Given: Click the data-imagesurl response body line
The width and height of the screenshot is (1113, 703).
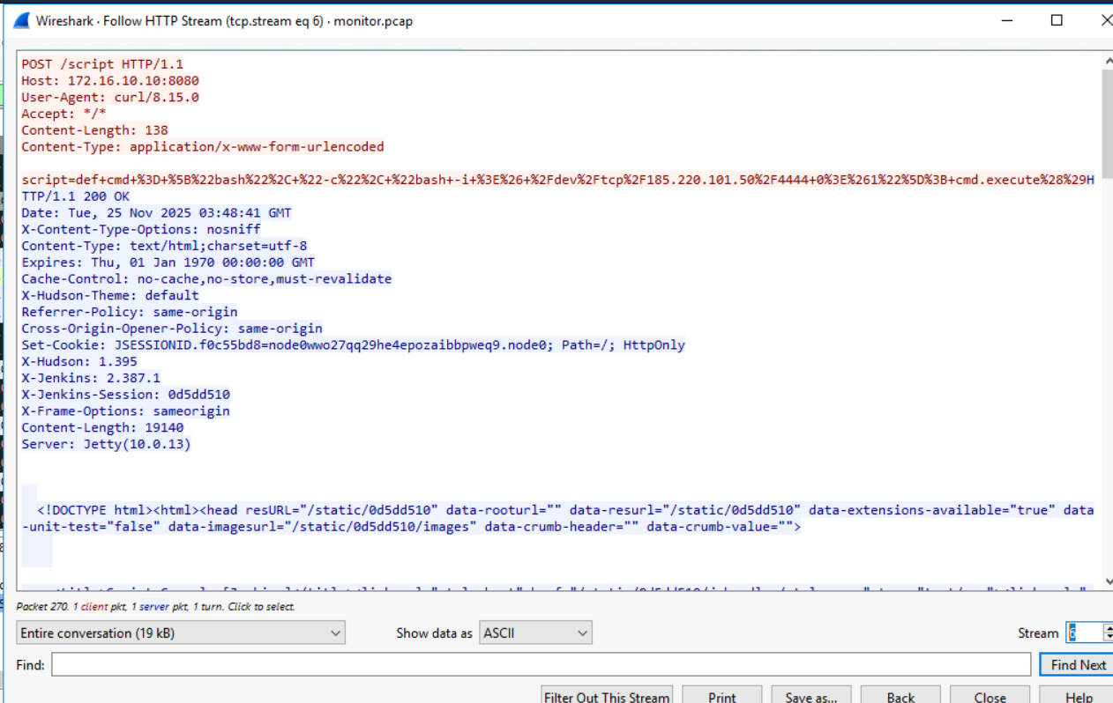Looking at the screenshot, I should pos(411,527).
